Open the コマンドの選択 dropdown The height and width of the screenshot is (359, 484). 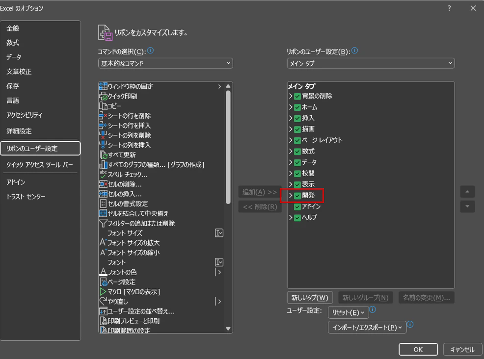(165, 63)
